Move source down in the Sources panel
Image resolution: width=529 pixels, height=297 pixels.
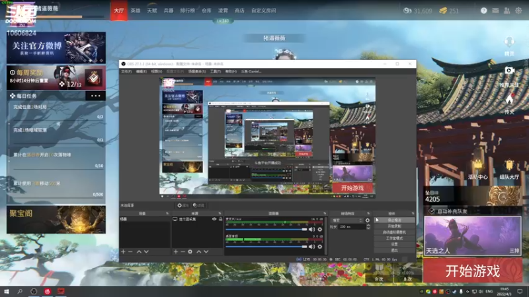coord(206,251)
